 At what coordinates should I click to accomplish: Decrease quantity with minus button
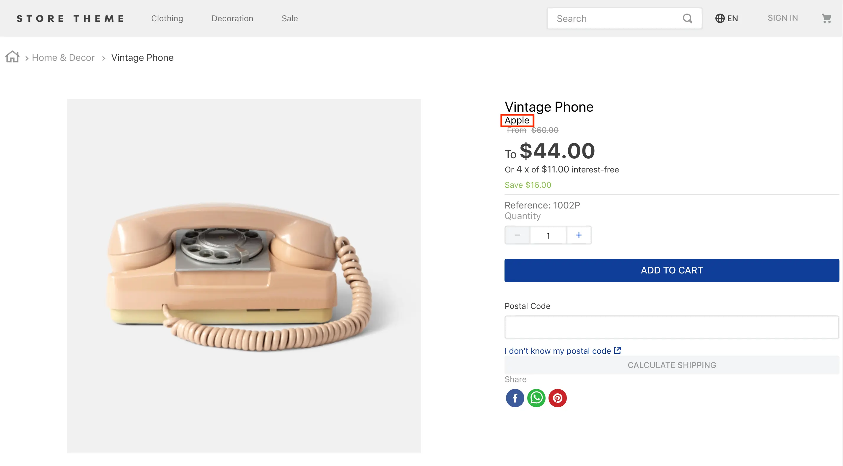(x=517, y=235)
